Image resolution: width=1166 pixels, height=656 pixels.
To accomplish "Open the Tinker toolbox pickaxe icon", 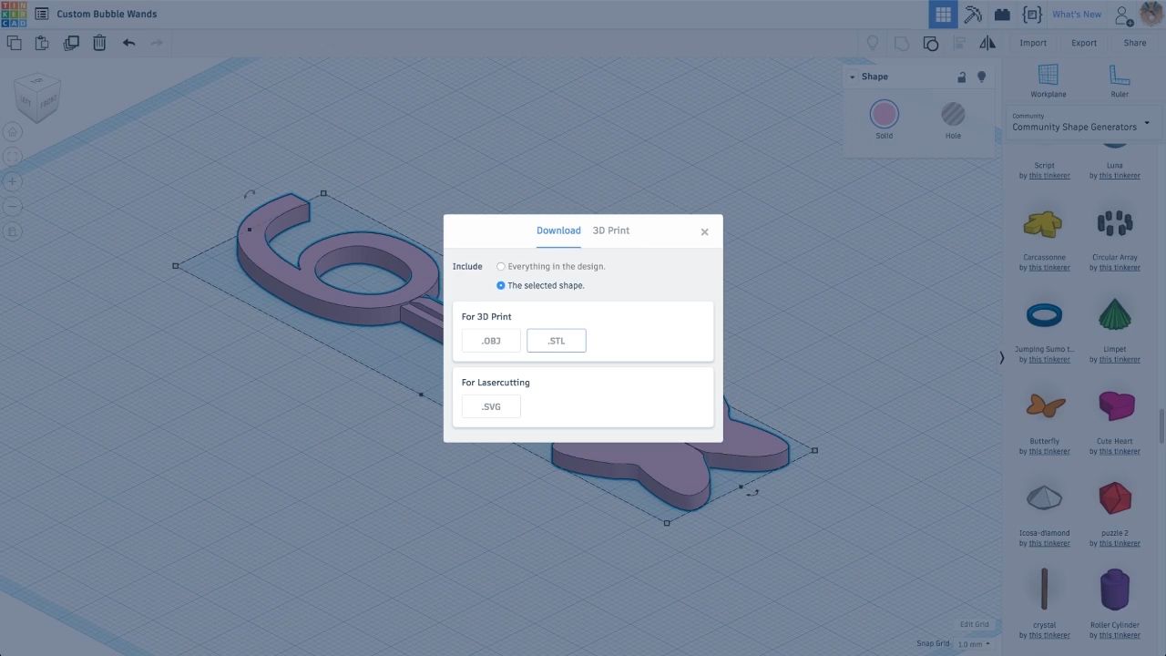I will pyautogui.click(x=973, y=14).
